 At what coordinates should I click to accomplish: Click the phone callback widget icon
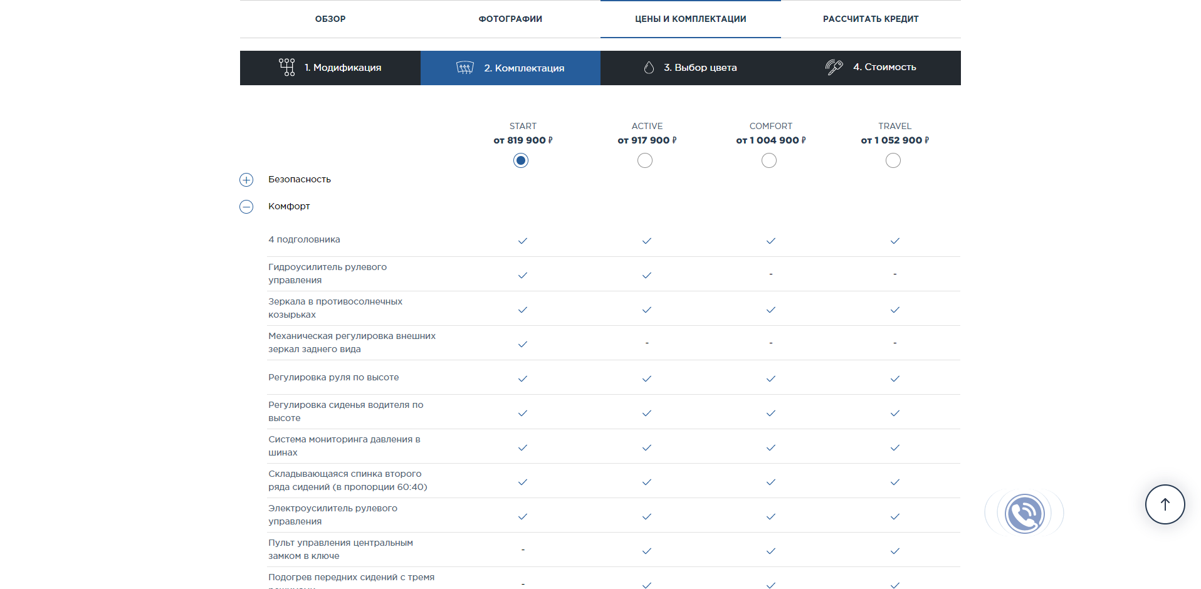[x=1024, y=514]
